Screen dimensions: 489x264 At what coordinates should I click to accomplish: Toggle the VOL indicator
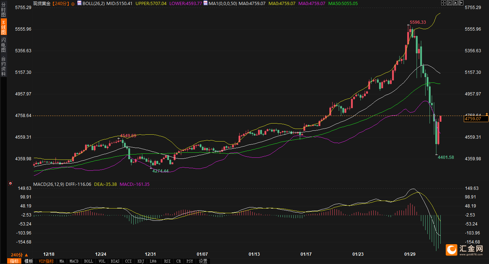(x=102, y=261)
